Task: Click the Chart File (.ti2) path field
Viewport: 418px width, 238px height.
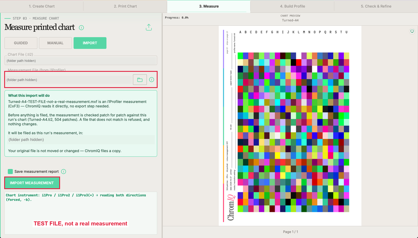Action: pos(81,60)
